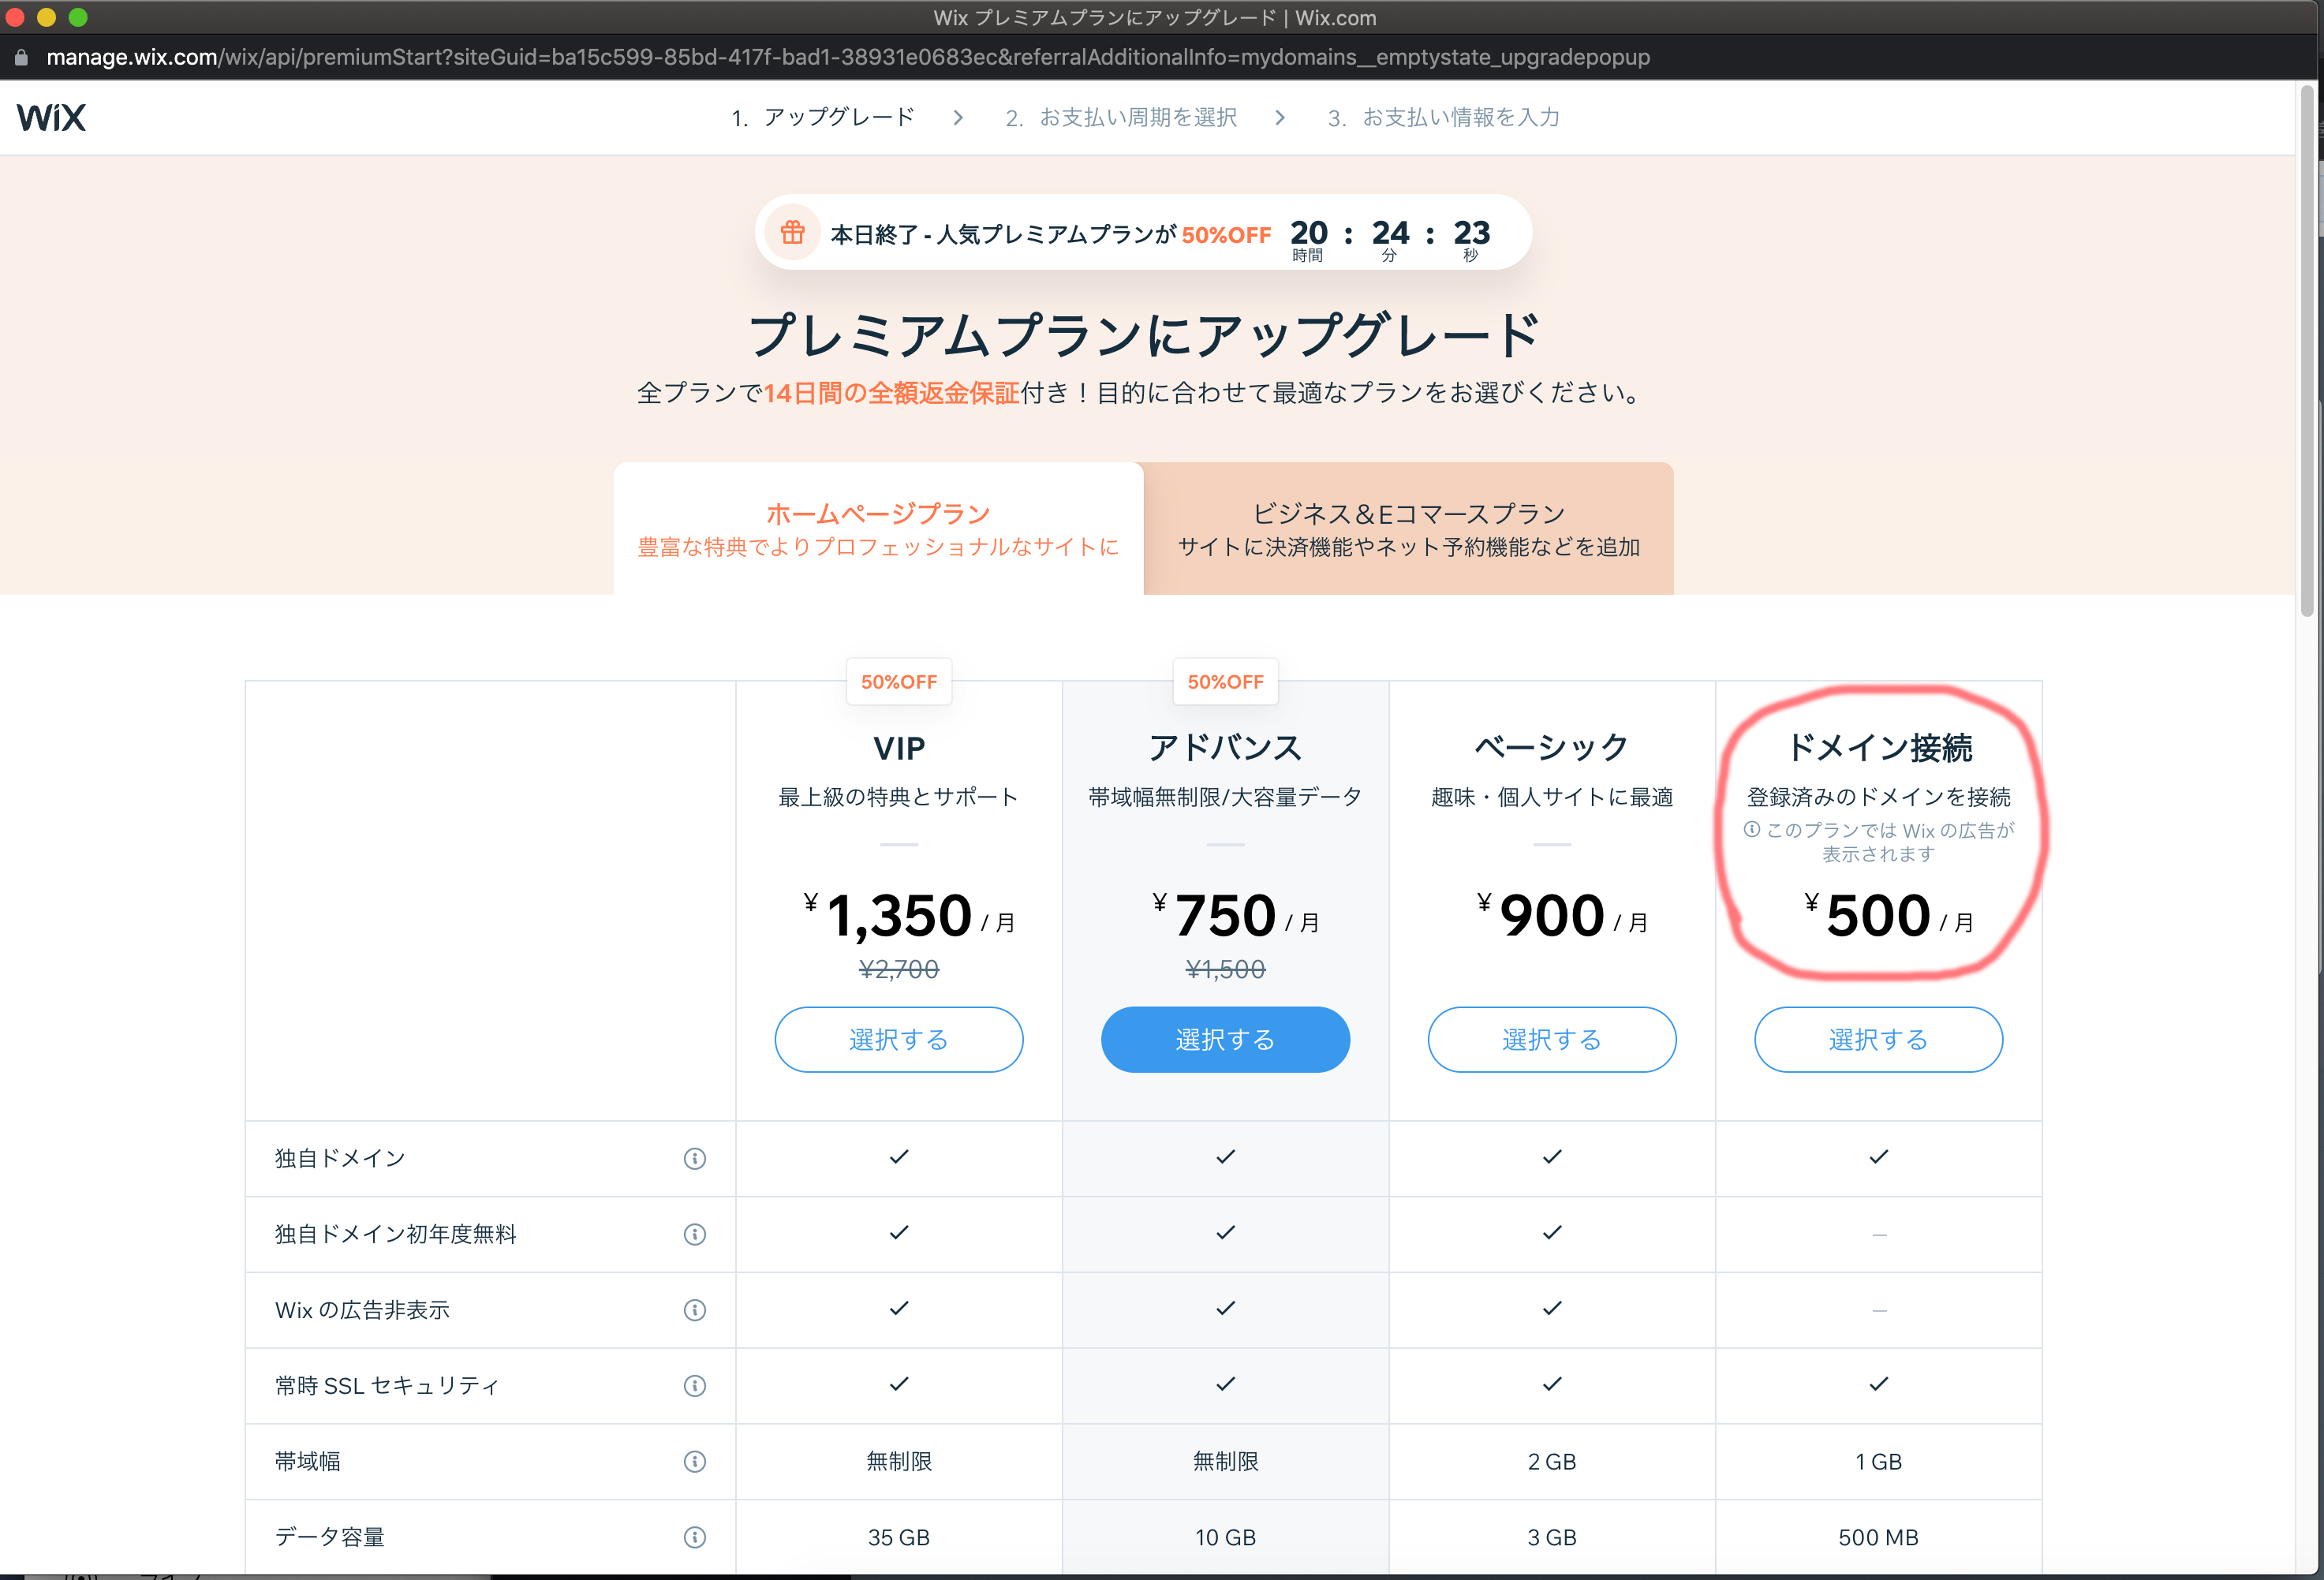
Task: Click the ドメイン接続 plan title
Action: click(1878, 747)
